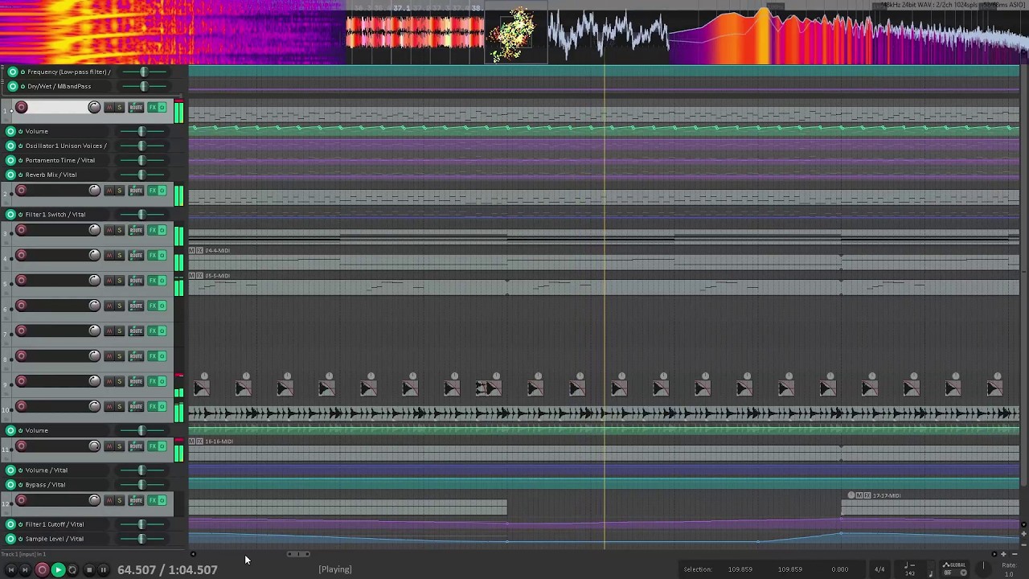
Task: Click the selection length 0.000 field
Action: point(839,569)
